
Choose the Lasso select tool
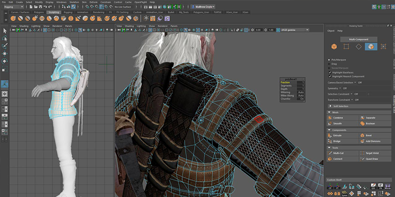pyautogui.click(x=5, y=38)
